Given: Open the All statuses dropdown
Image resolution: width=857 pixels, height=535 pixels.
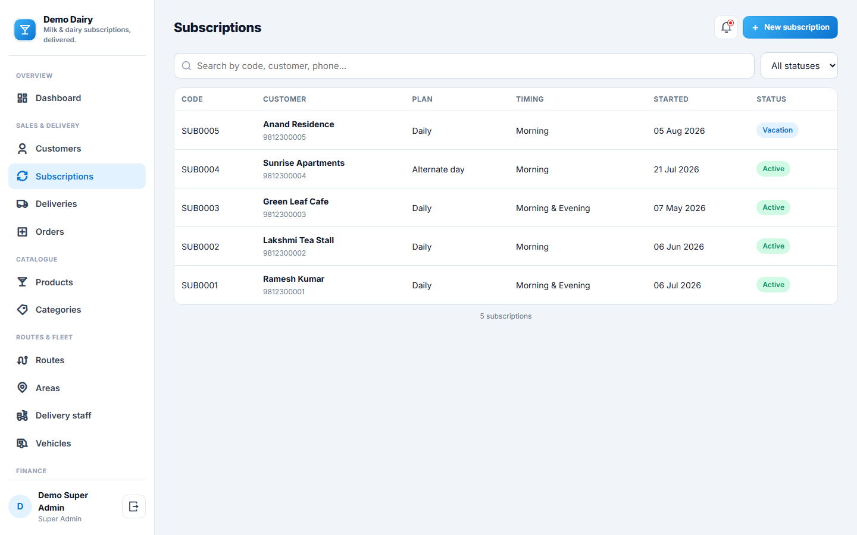Looking at the screenshot, I should pyautogui.click(x=799, y=66).
